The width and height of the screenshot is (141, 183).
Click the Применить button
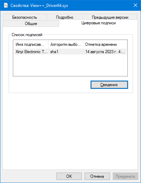[x=125, y=176]
